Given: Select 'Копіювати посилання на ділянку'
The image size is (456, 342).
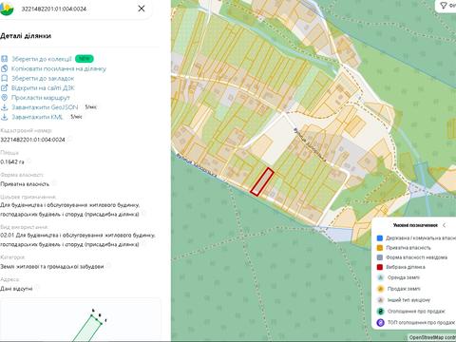Looking at the screenshot, I should click(59, 68).
